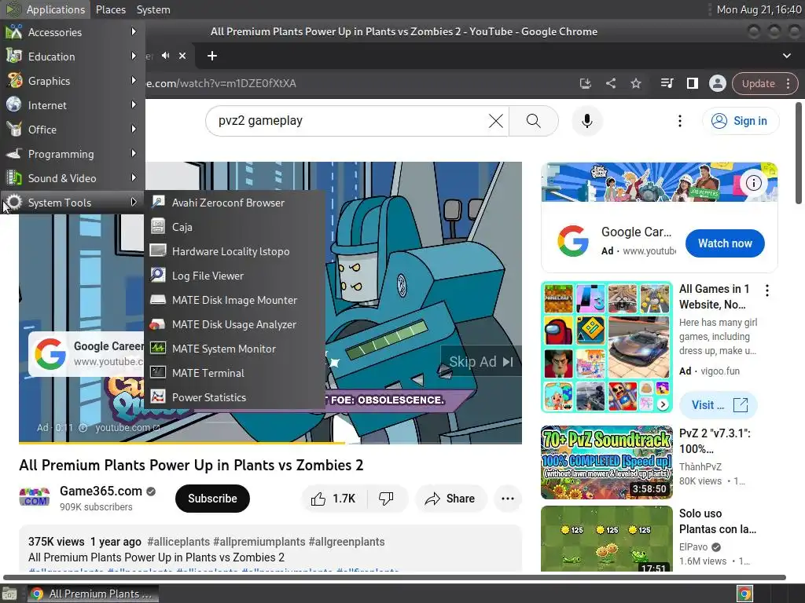805x603 pixels.
Task: Launch Caja file manager
Action: [234, 227]
